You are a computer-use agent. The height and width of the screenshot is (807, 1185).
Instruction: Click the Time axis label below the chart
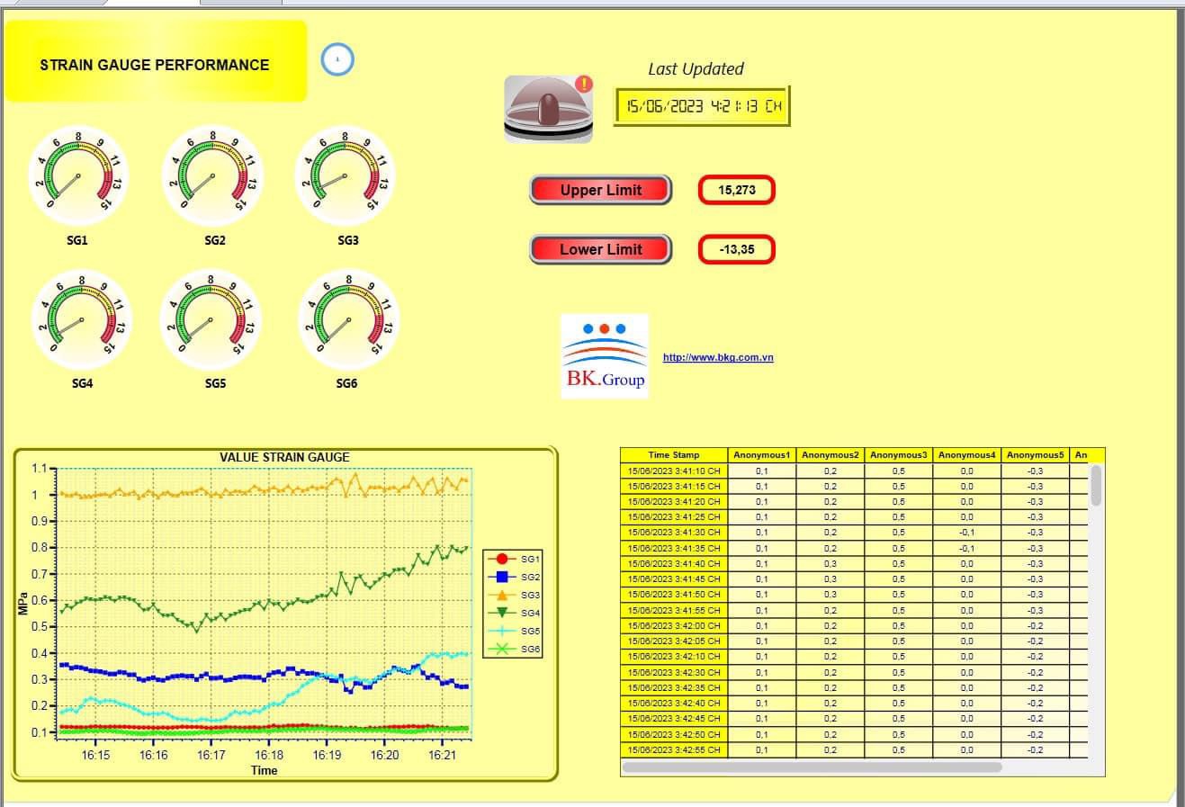[x=265, y=770]
